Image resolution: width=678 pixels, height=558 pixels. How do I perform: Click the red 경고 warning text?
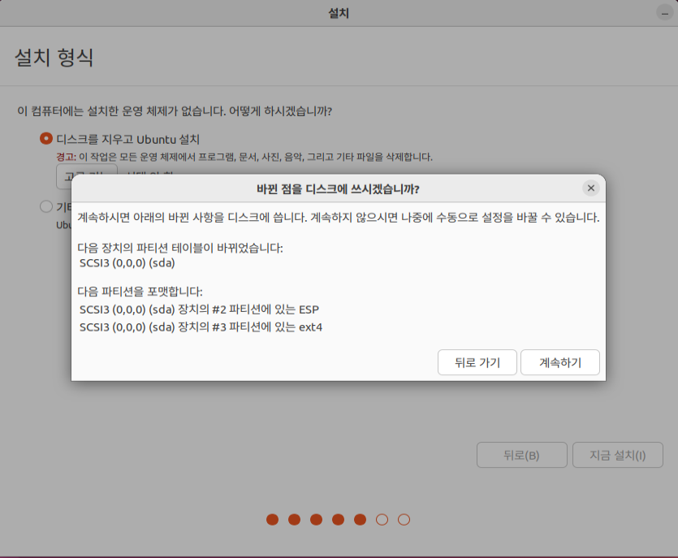click(x=66, y=157)
